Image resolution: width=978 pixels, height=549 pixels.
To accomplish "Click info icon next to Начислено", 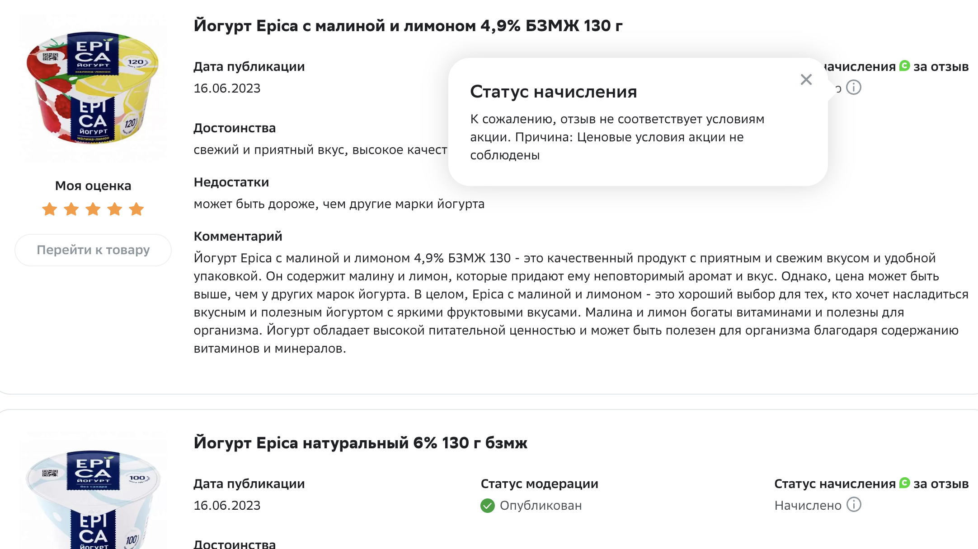I will [x=853, y=504].
